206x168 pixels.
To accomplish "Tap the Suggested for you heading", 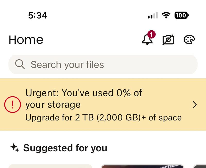I will pyautogui.click(x=65, y=148).
